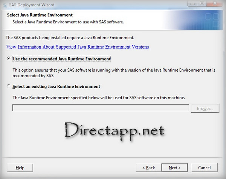Minimize the SAS Deployment Wizard window
Screen dimensions: 226x179
tap(192, 4)
